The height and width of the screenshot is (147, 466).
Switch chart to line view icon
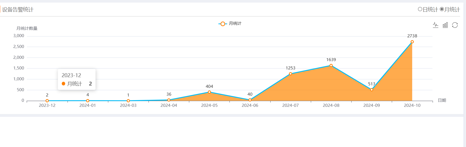point(436,25)
